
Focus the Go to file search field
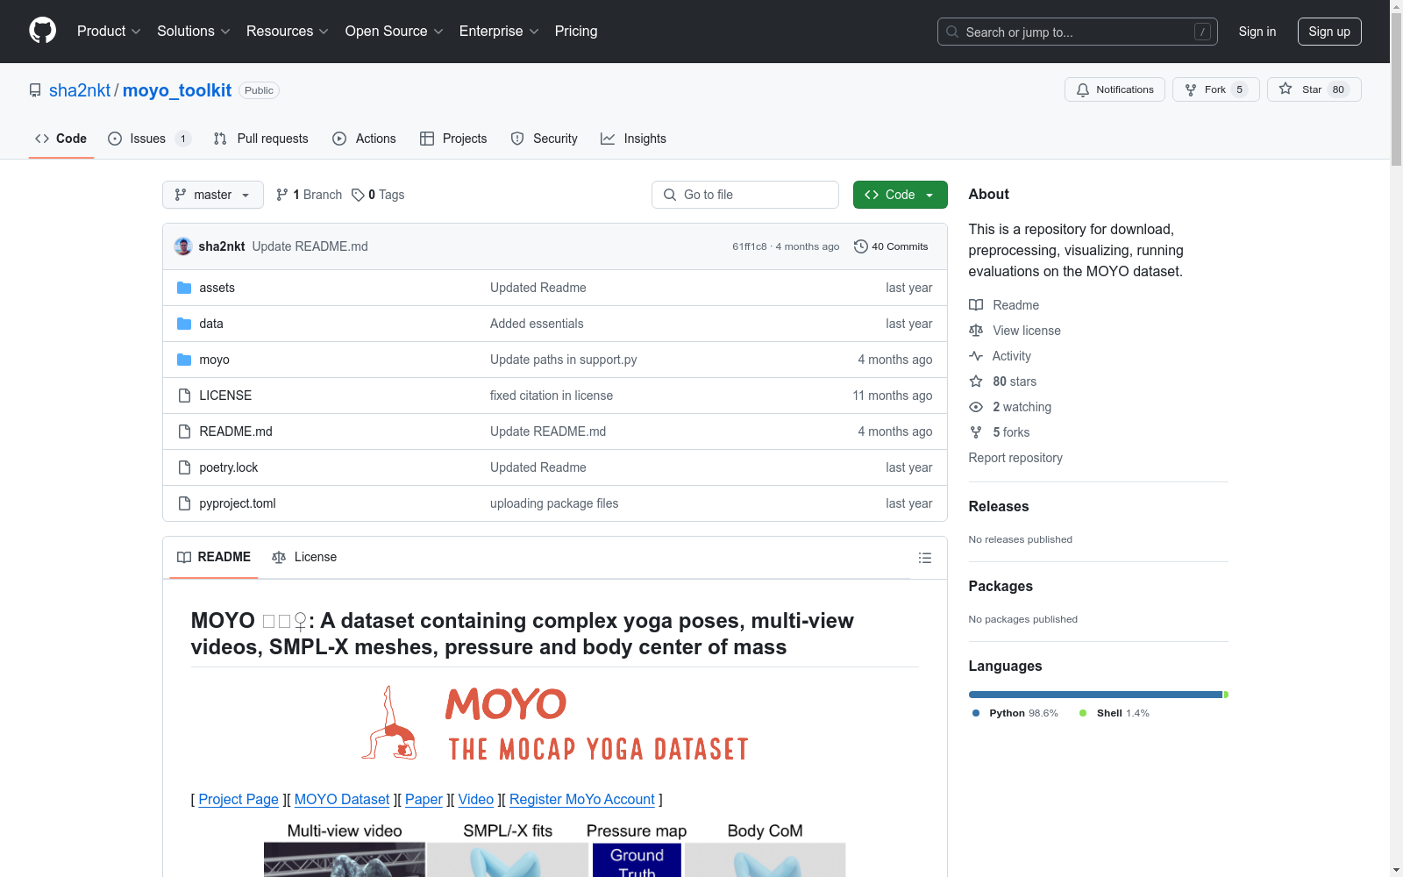tap(745, 195)
